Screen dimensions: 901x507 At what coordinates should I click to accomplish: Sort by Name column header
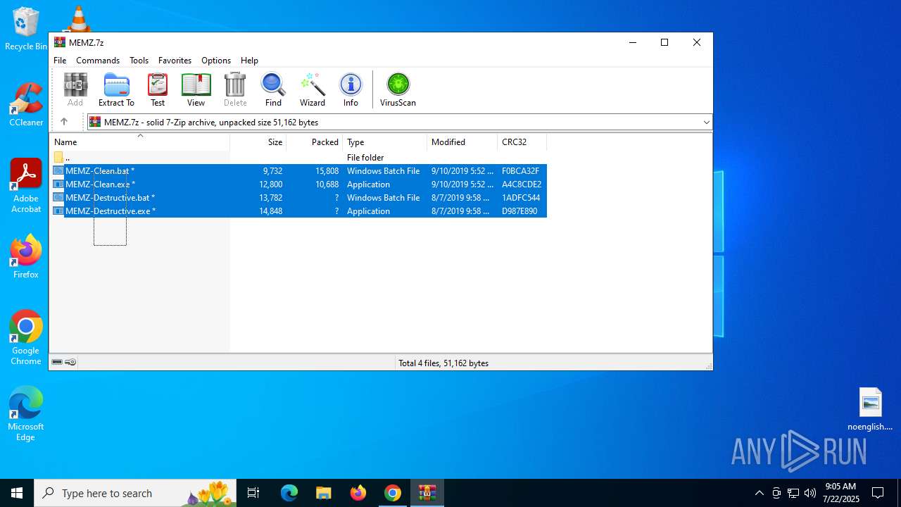[x=139, y=142]
